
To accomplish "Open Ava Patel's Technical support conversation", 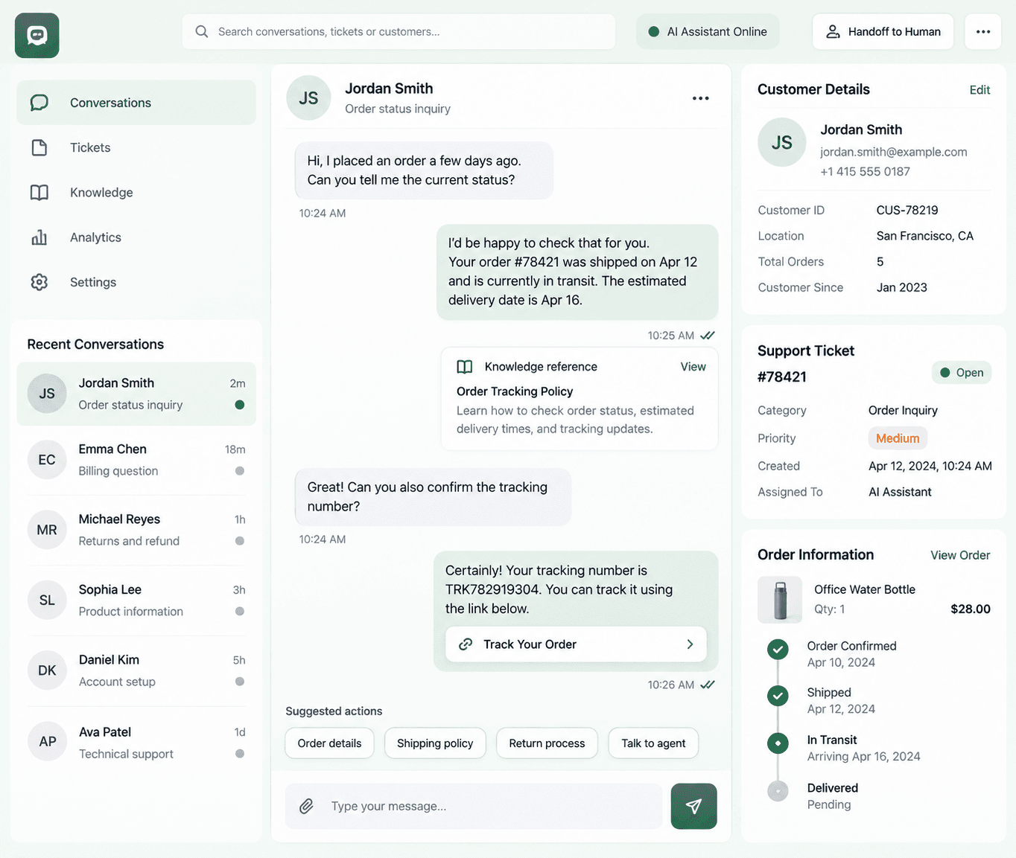I will [x=136, y=743].
